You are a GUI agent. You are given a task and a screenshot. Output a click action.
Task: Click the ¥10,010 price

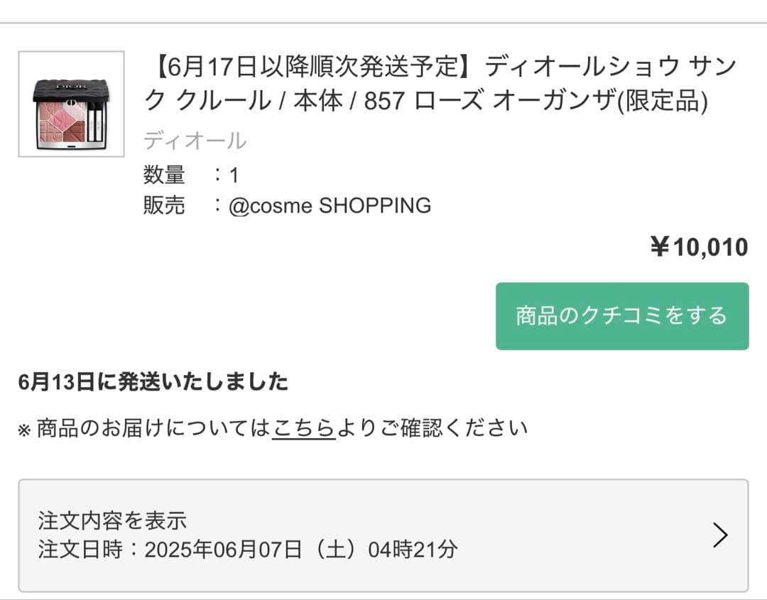pos(699,247)
